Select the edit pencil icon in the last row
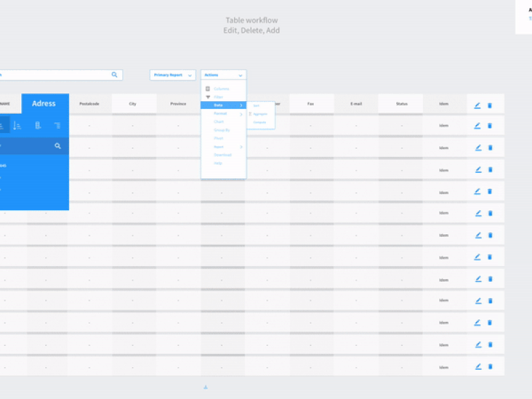 pos(477,366)
